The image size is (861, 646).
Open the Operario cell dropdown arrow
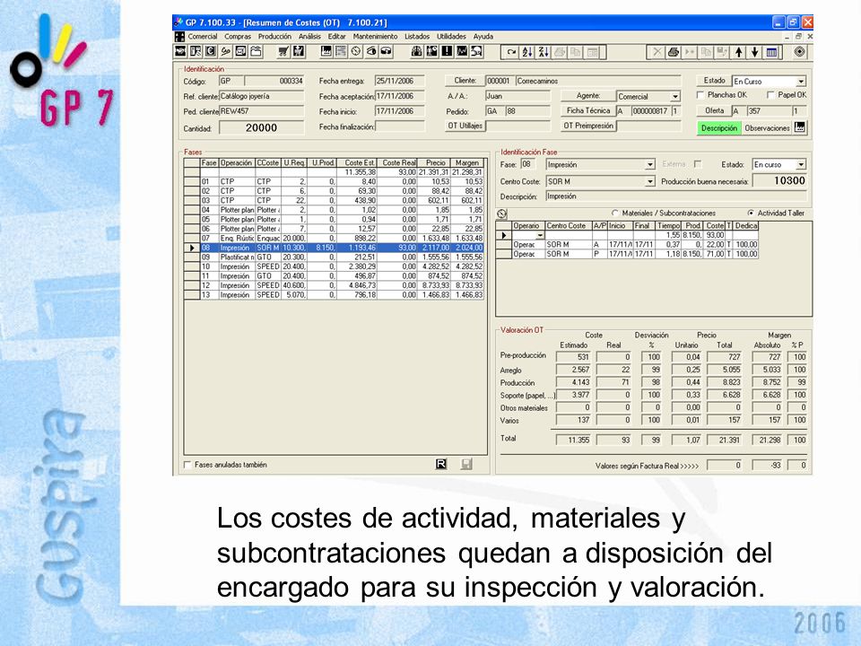coord(540,235)
